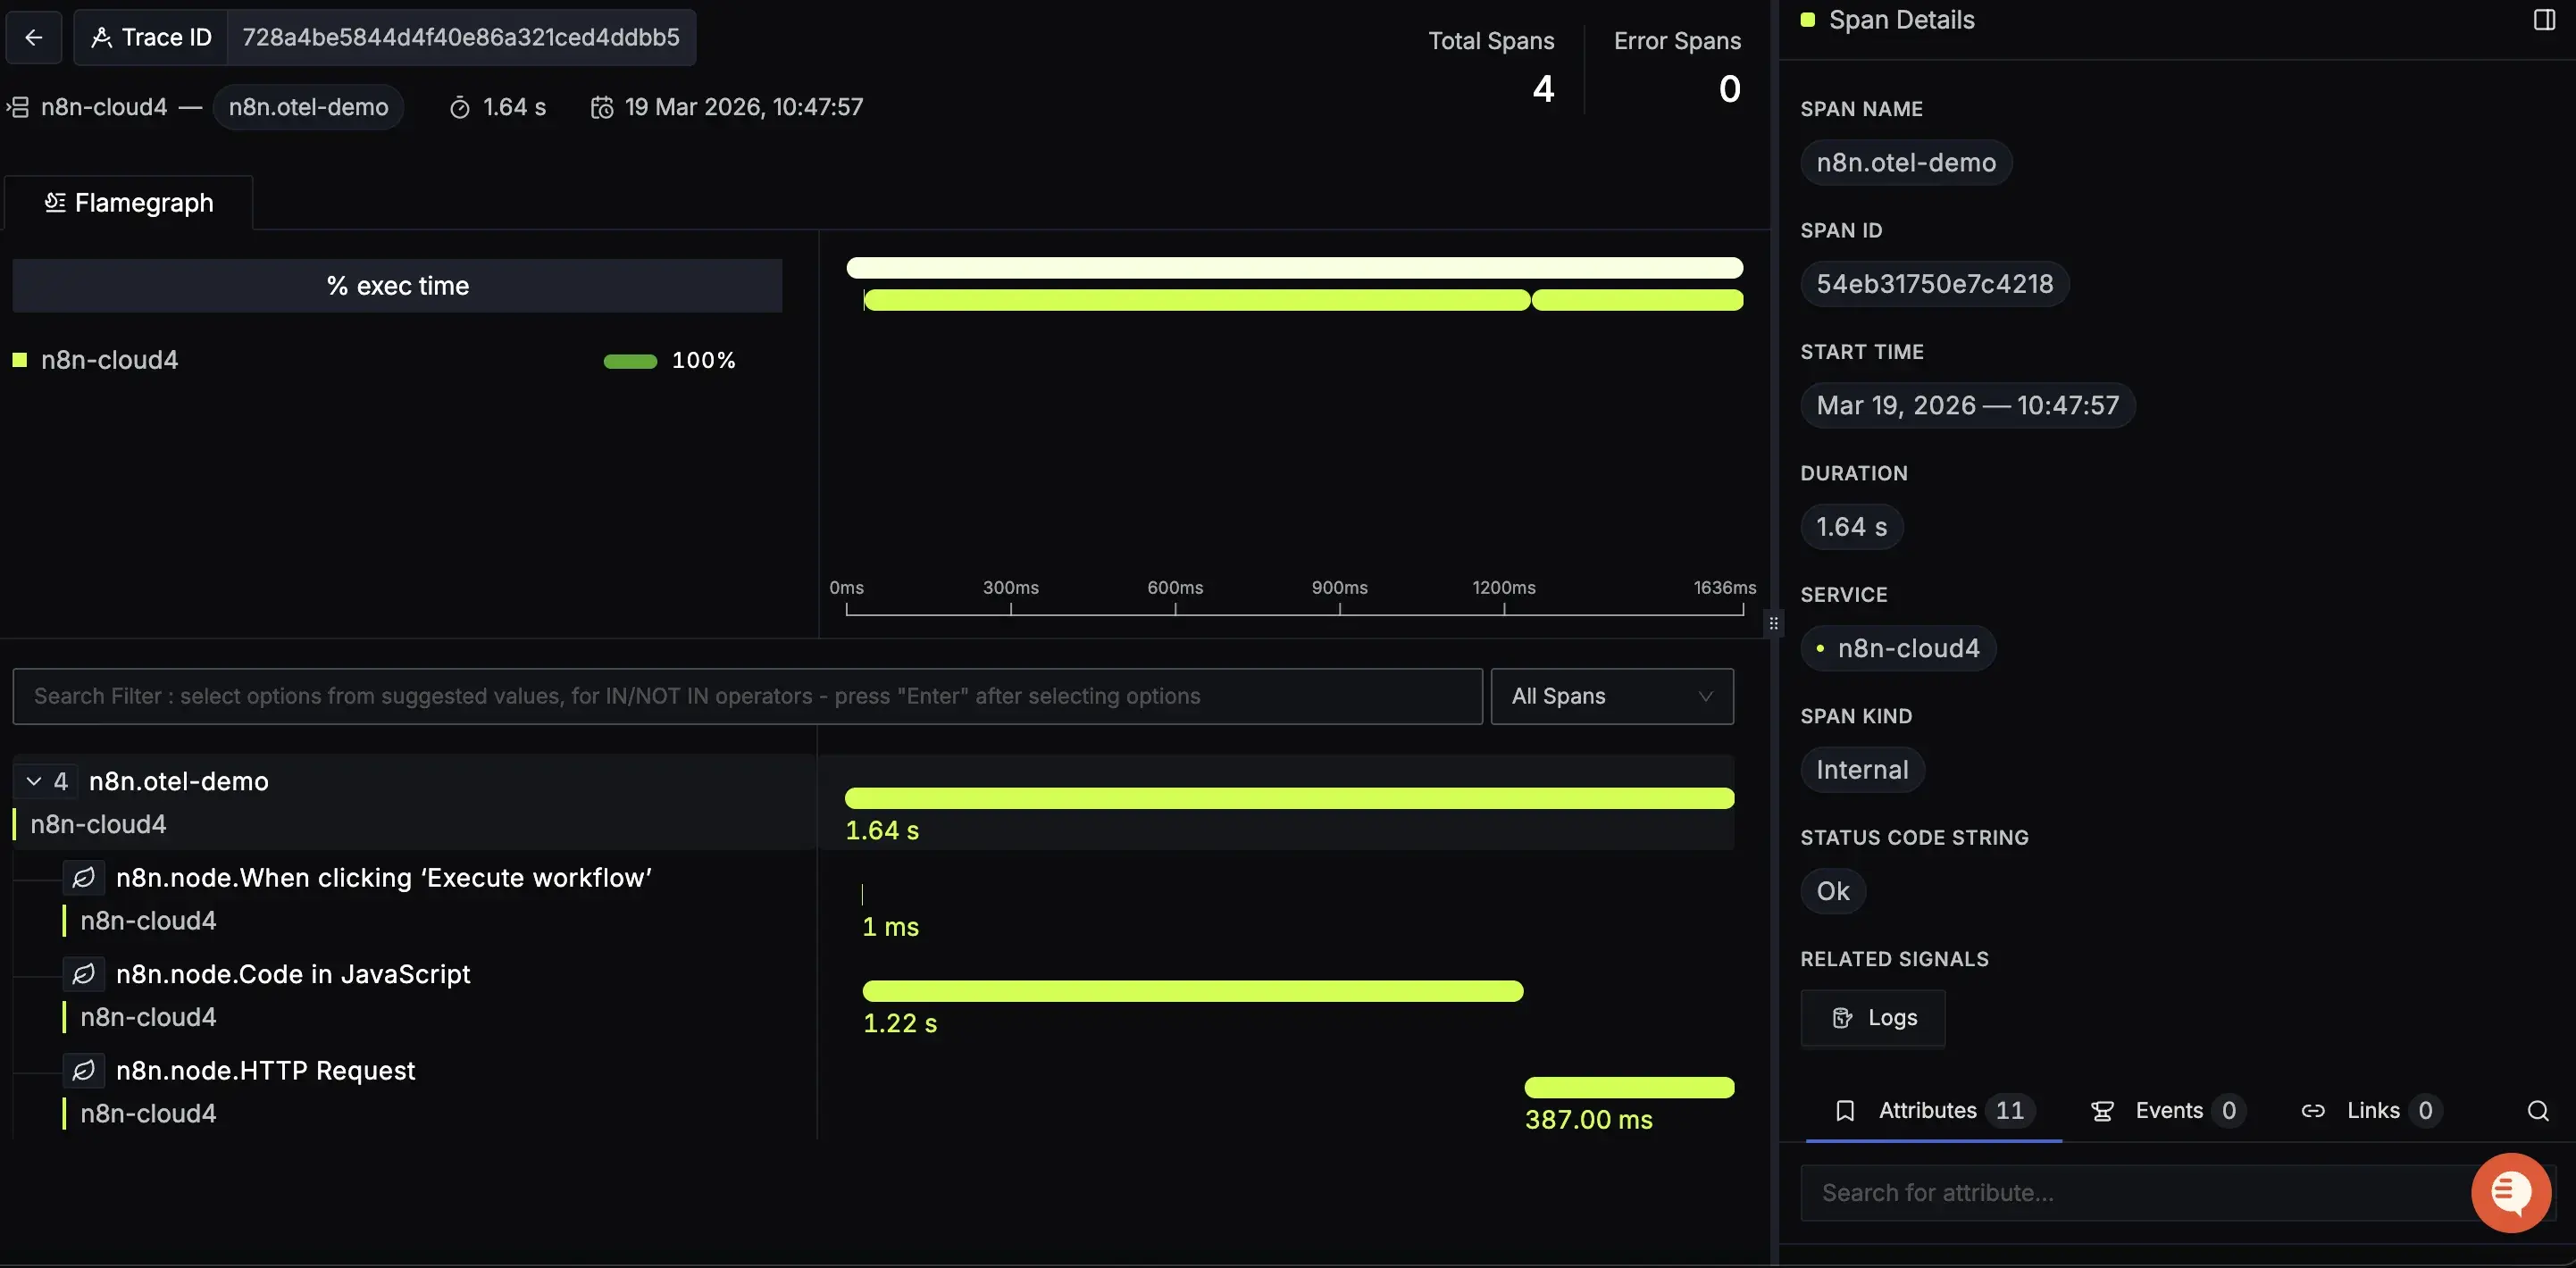2576x1268 pixels.
Task: Click the Search for attribute field
Action: (2130, 1193)
